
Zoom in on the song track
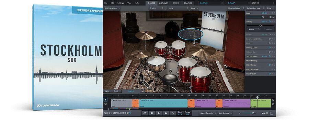273,100
